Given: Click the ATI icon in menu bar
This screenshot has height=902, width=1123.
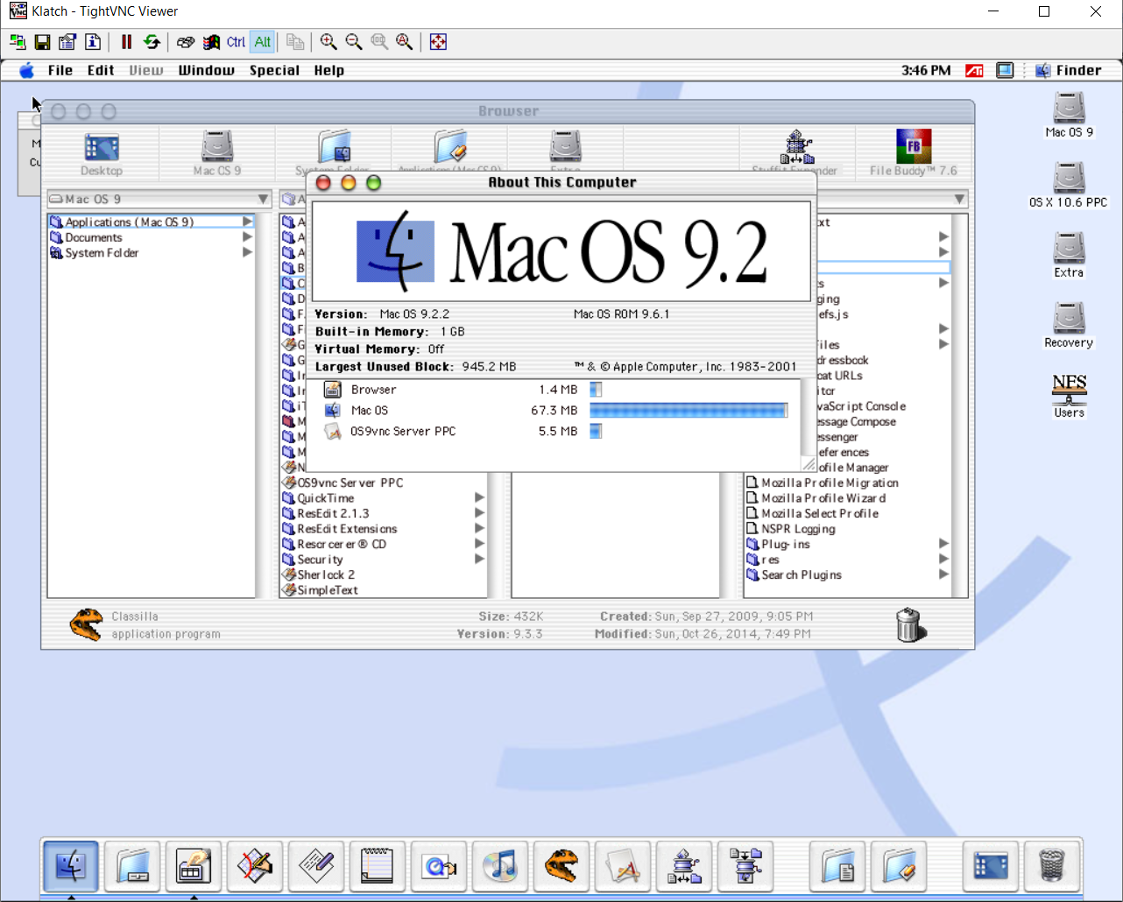Looking at the screenshot, I should pyautogui.click(x=974, y=70).
